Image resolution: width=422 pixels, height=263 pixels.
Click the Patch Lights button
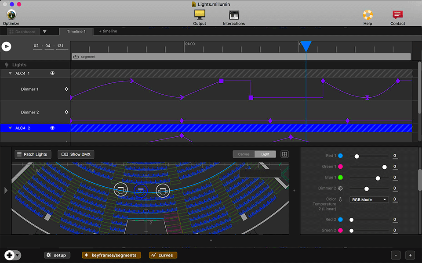33,154
